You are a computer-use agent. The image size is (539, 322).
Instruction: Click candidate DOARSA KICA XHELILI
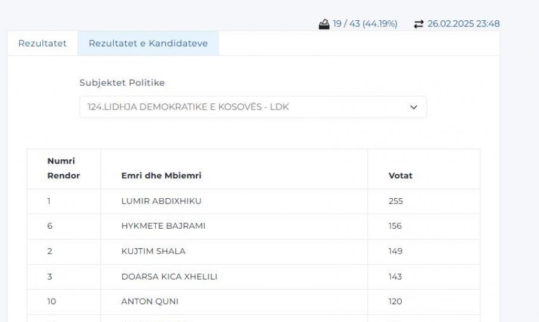point(169,277)
